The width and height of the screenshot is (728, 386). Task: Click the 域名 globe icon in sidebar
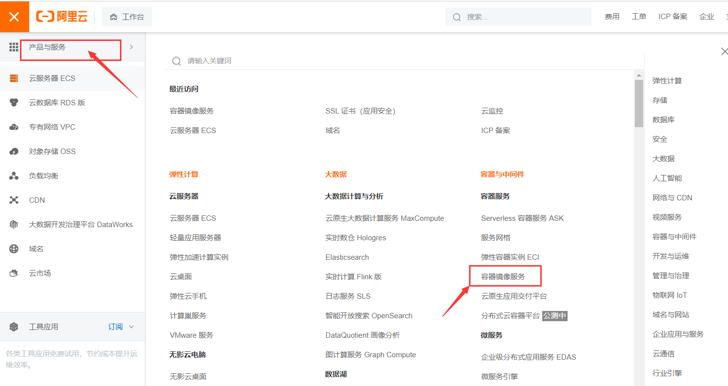click(14, 249)
